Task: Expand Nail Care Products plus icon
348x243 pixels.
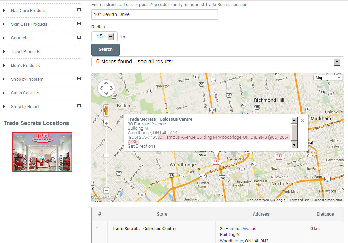Action: [79, 10]
